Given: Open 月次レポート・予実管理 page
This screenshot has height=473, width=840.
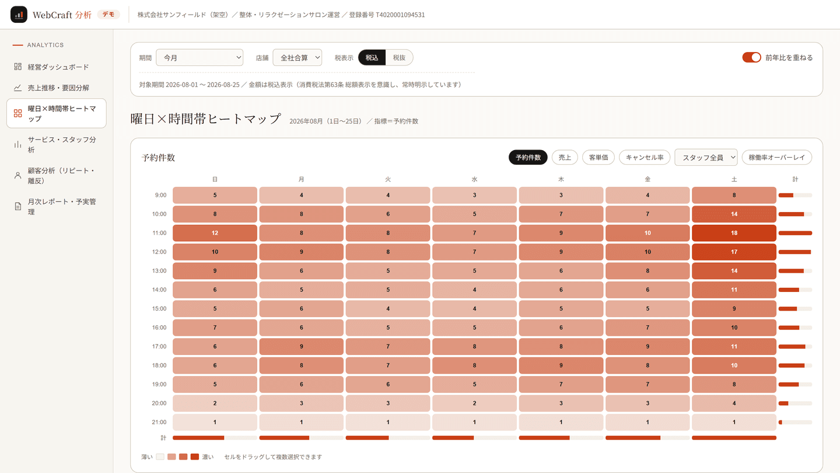Looking at the screenshot, I should [57, 207].
